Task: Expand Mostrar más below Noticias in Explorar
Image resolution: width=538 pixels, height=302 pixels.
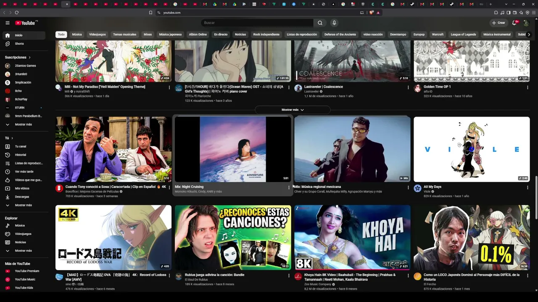Action: [24, 251]
